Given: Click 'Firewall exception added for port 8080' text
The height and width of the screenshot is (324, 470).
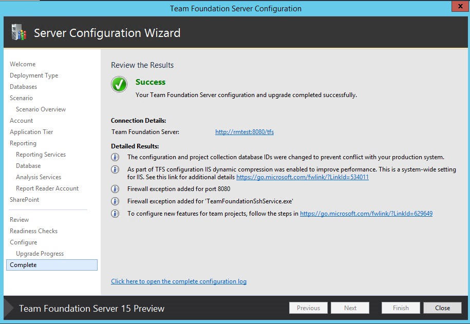Looking at the screenshot, I should [179, 189].
